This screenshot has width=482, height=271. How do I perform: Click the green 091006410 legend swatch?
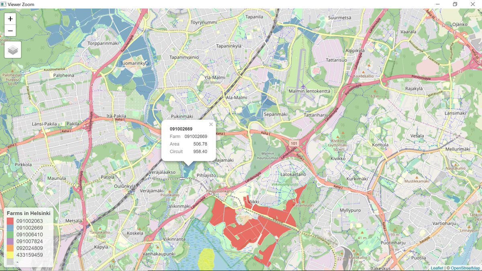pyautogui.click(x=10, y=234)
